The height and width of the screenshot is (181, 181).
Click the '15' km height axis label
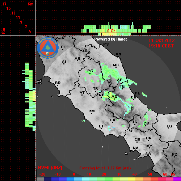pyautogui.click(x=9, y=8)
